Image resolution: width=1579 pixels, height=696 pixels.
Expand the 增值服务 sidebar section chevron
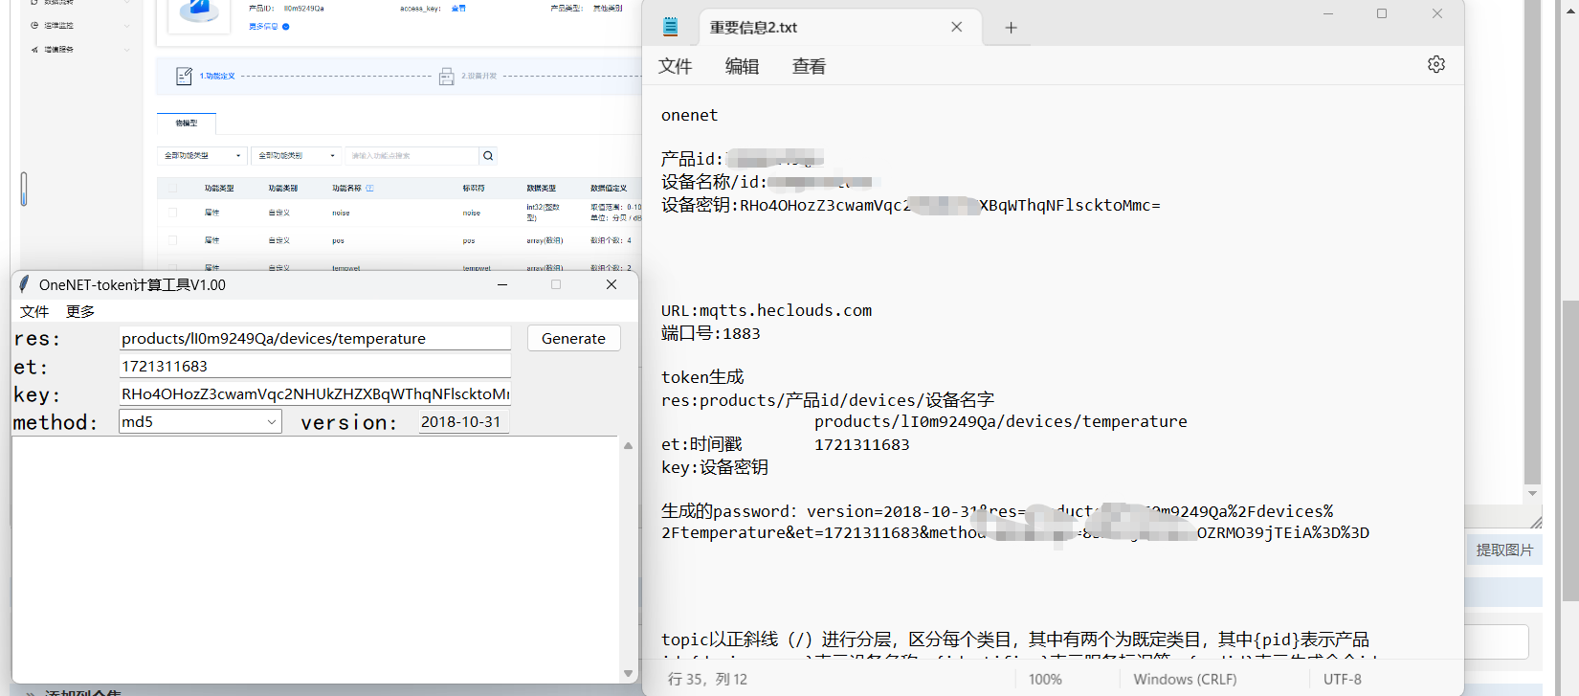[x=126, y=49]
